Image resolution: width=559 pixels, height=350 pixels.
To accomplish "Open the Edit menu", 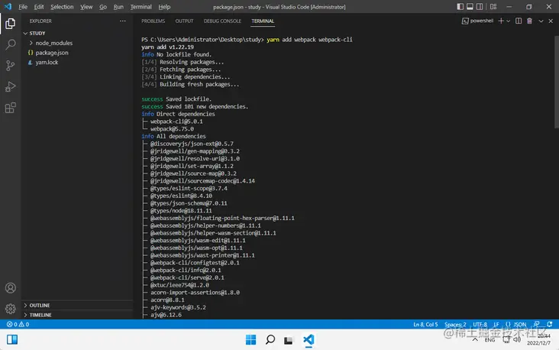I will (39, 7).
